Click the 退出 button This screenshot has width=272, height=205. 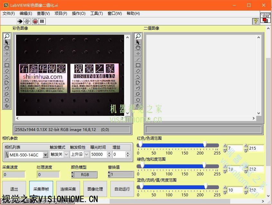point(14,189)
